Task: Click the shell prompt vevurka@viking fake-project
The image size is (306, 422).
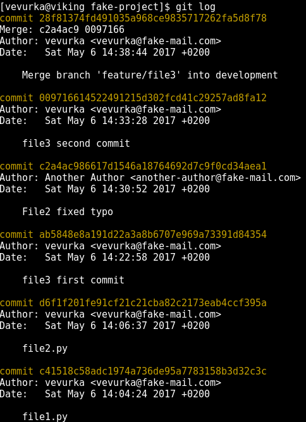Action: [85, 7]
